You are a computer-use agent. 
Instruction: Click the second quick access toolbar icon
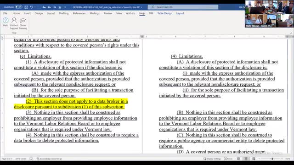click(x=49, y=7)
